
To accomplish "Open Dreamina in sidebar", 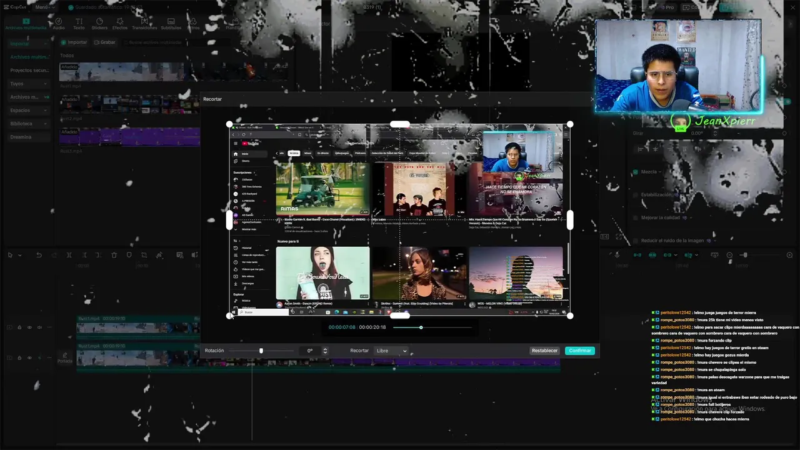I will click(x=29, y=137).
